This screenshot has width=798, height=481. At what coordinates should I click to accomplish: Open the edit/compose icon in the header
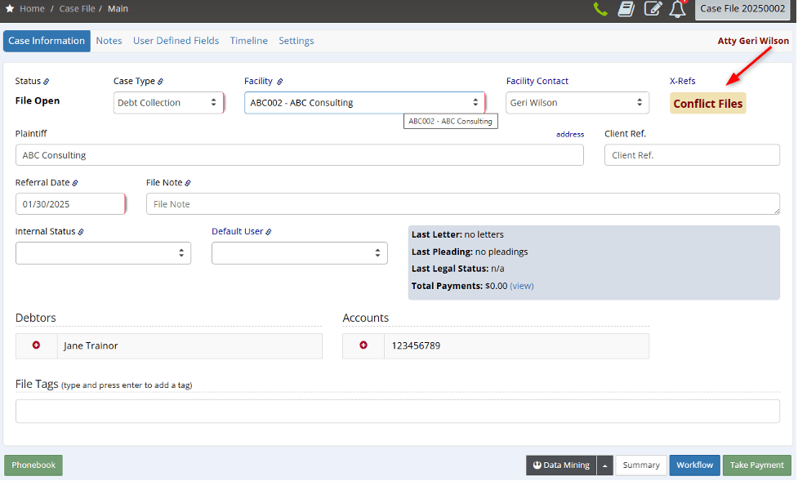click(x=651, y=9)
